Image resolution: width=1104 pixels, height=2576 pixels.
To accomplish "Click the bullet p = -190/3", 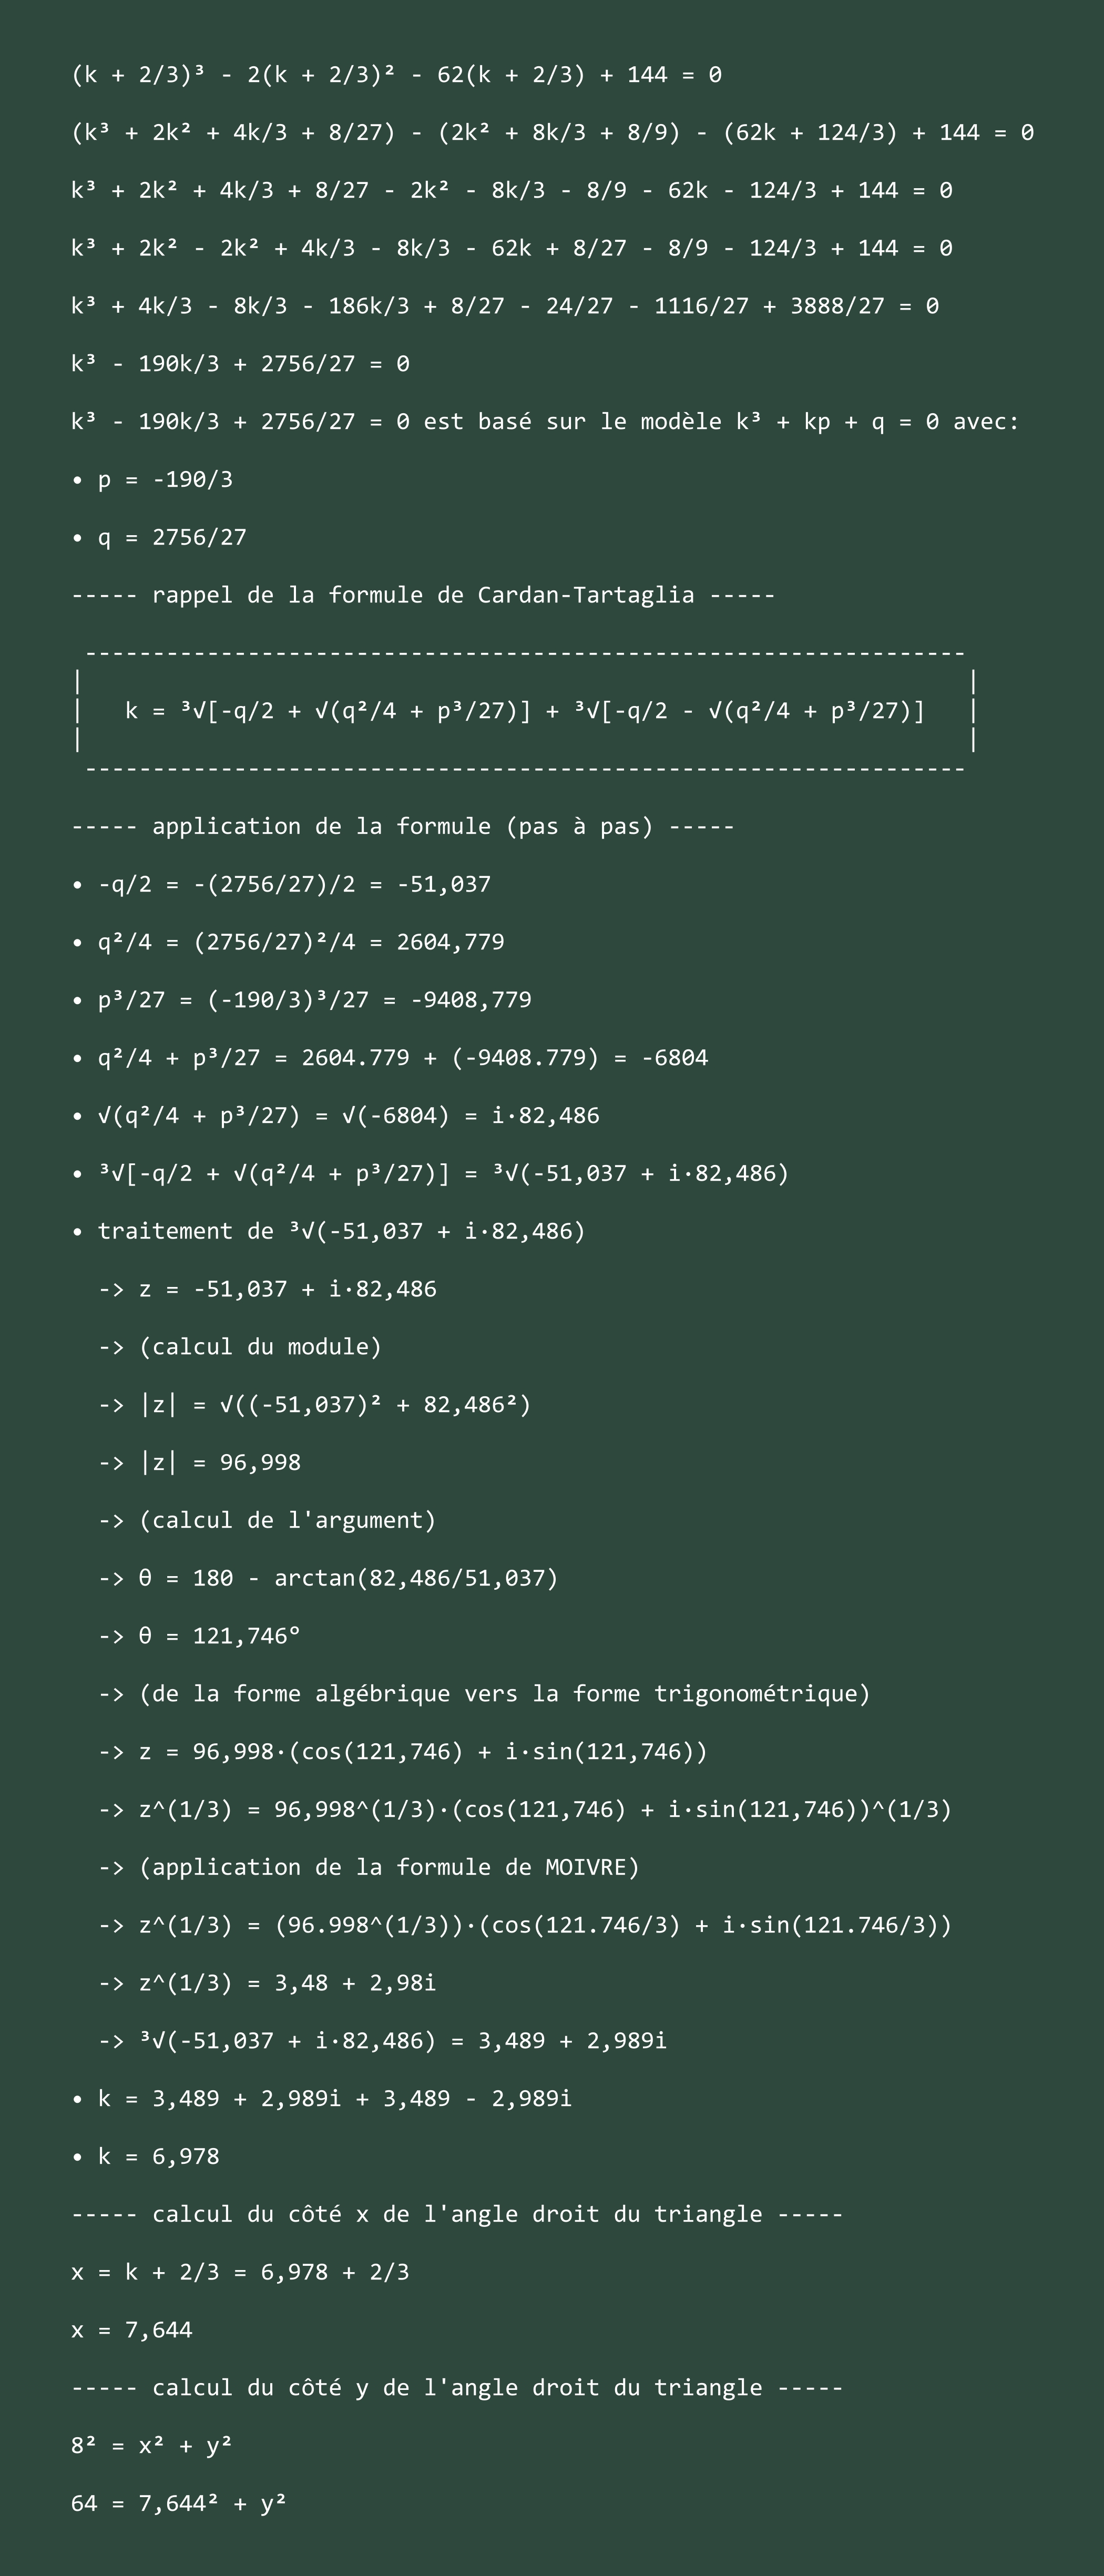I will (152, 480).
